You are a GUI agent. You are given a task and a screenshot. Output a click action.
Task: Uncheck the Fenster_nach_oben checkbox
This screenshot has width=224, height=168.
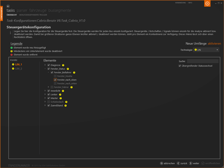click(x=55, y=80)
